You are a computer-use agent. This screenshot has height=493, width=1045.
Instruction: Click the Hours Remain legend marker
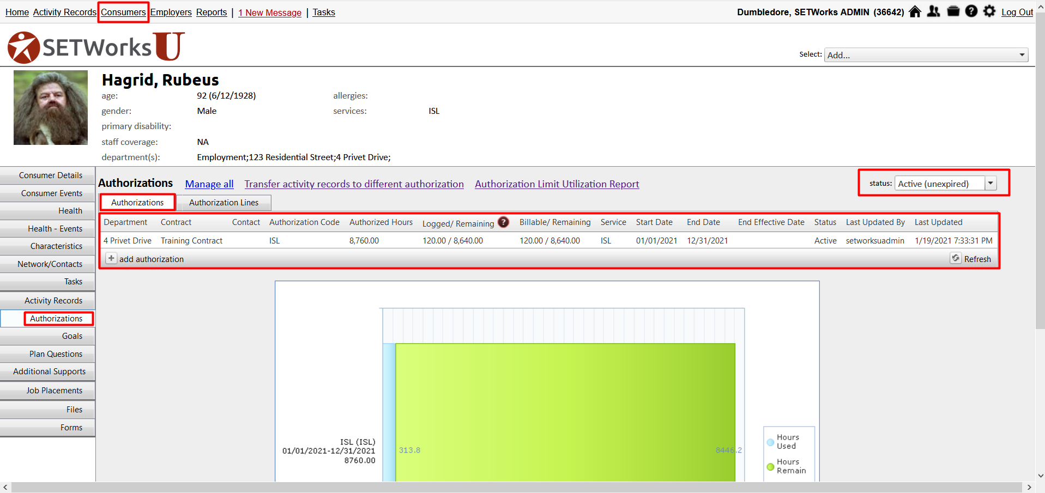(770, 467)
